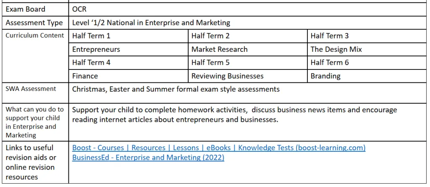Viewport: 430px width, 187px height.
Task: Select the Reviewing Businesses topic cell
Action: [x=227, y=76]
